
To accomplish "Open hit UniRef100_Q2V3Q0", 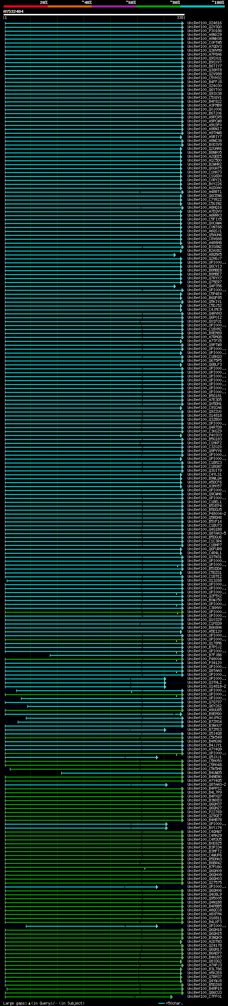I will click(204, 27).
